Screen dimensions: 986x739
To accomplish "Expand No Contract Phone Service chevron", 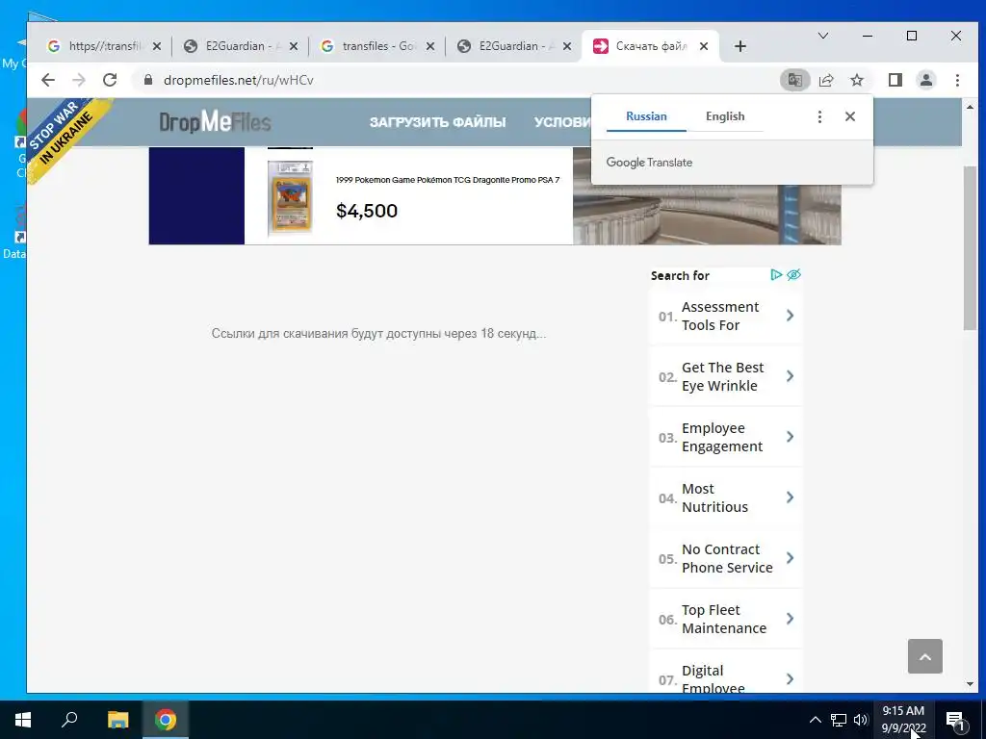I will [x=790, y=558].
